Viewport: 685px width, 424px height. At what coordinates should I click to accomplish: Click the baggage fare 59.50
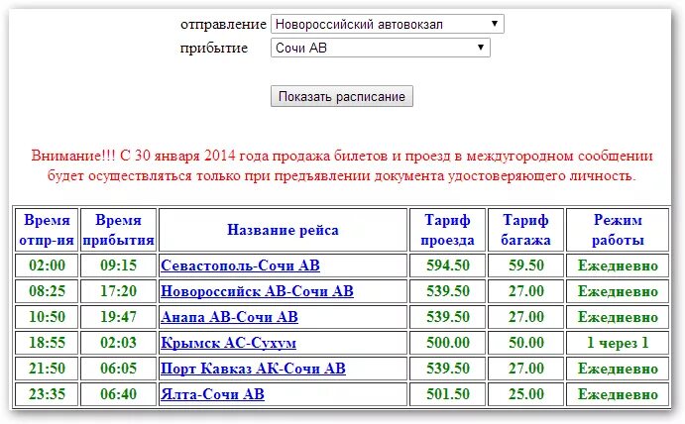click(526, 265)
